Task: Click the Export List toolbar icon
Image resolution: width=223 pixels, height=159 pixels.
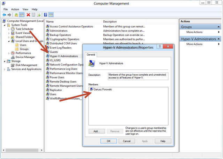Action: point(39,15)
